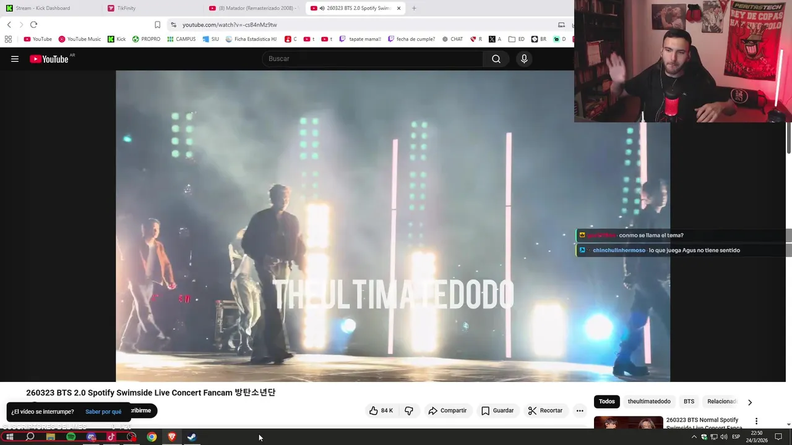Open a new browser tab
The height and width of the screenshot is (445, 792).
click(x=414, y=8)
